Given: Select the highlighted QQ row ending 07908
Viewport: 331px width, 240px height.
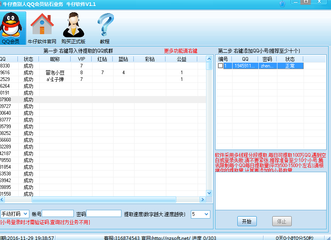Looking at the screenshot, I should tap(103, 100).
